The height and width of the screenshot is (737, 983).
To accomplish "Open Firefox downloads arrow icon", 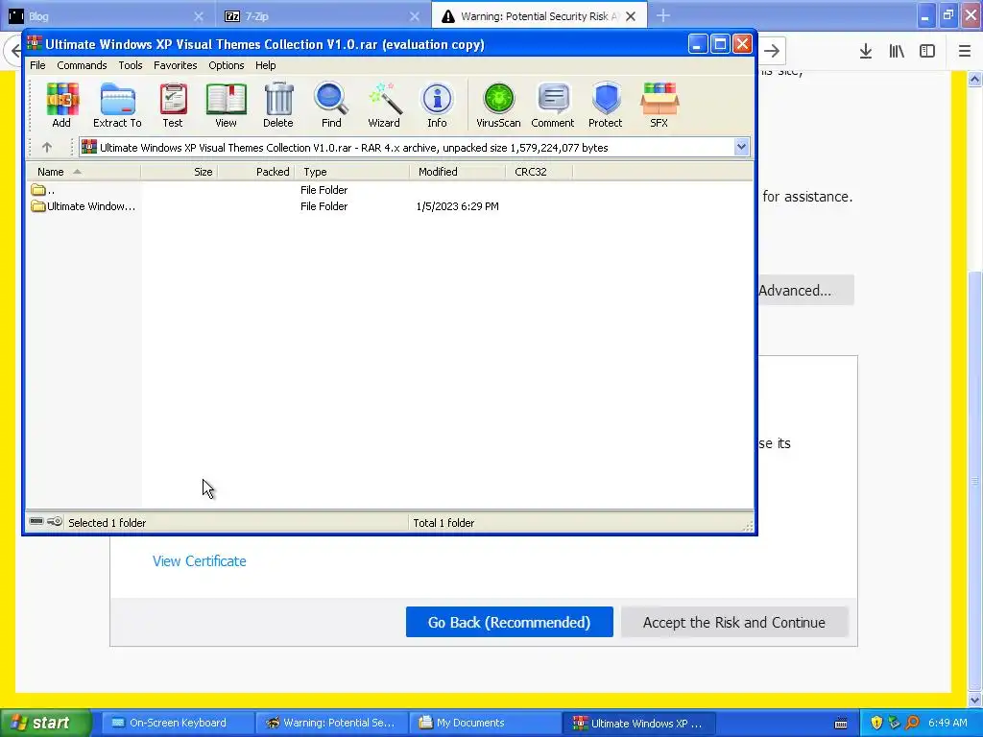I will pos(866,52).
